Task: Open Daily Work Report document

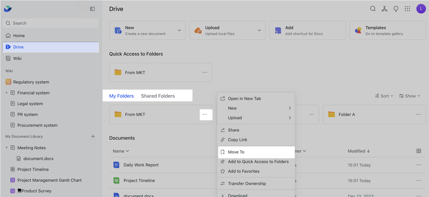Action: [x=141, y=165]
